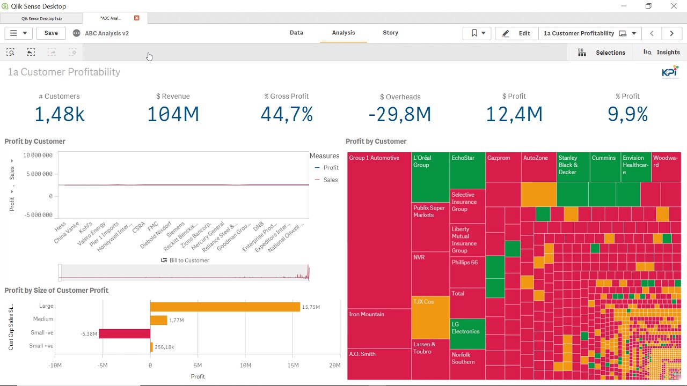This screenshot has width=687, height=386.
Task: Select the Norfolk Southern tile
Action: (467, 365)
